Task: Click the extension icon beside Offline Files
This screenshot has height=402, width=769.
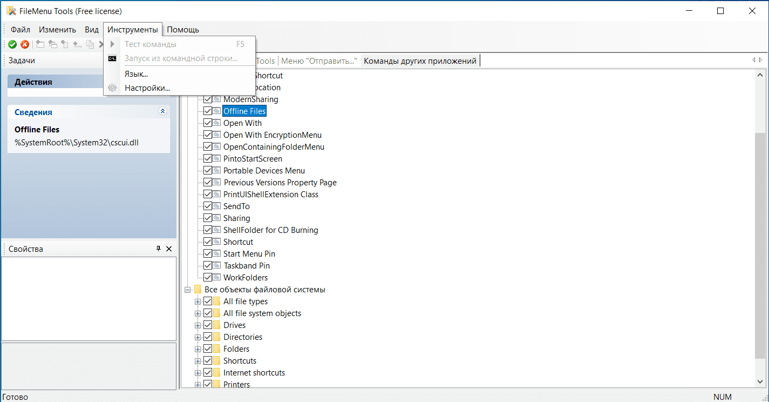Action: pyautogui.click(x=216, y=111)
